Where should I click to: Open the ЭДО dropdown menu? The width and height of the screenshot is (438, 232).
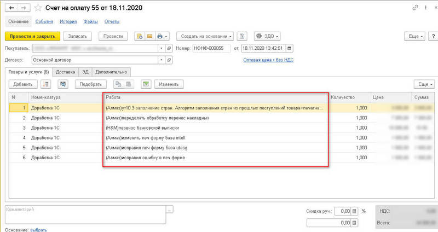tap(267, 36)
